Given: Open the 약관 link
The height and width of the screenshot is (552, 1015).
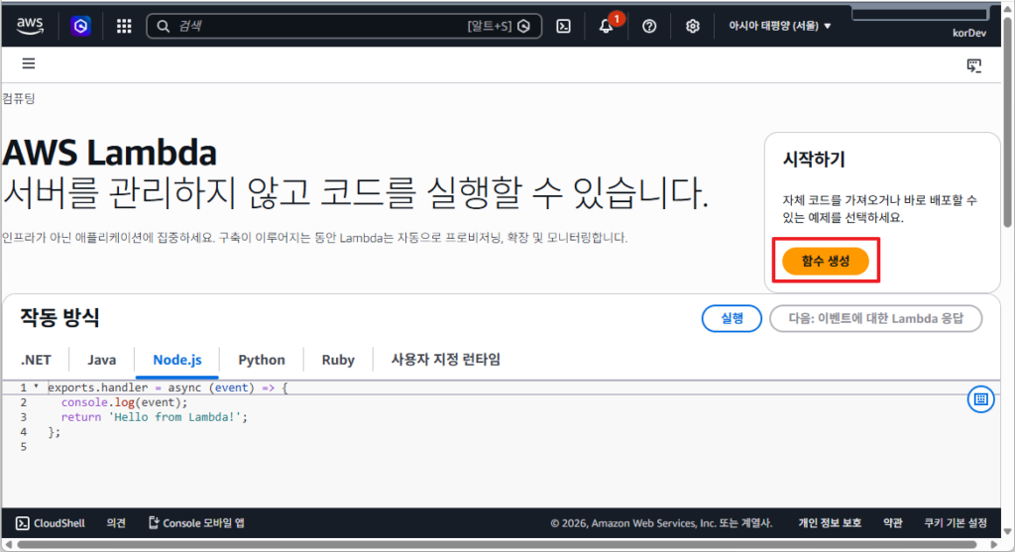Looking at the screenshot, I should (x=893, y=523).
